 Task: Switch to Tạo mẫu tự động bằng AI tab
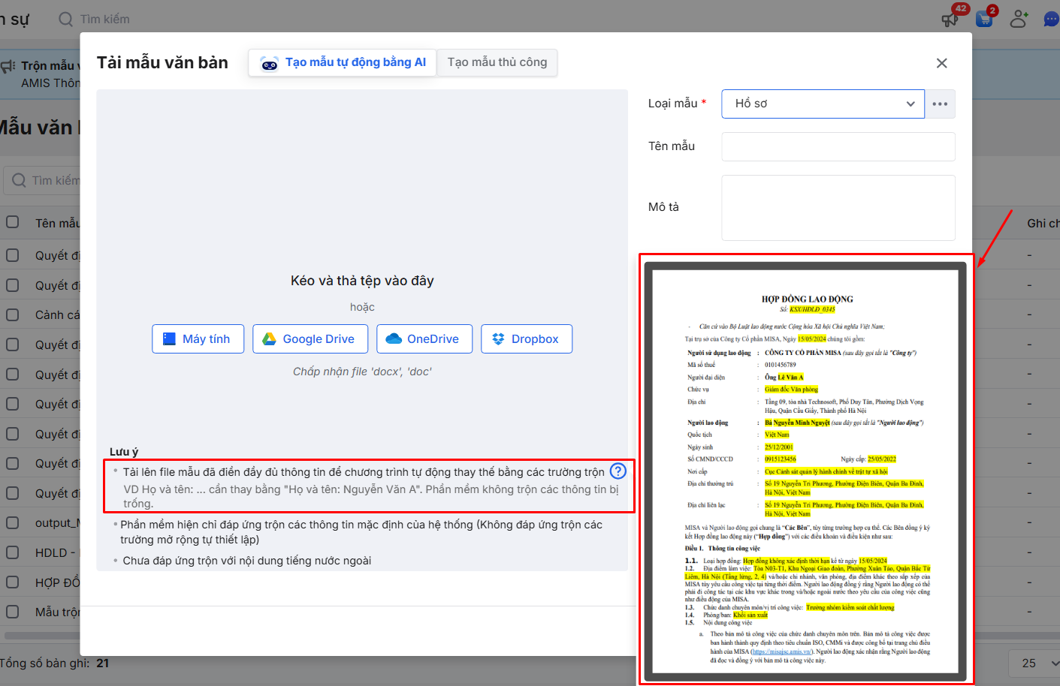343,62
